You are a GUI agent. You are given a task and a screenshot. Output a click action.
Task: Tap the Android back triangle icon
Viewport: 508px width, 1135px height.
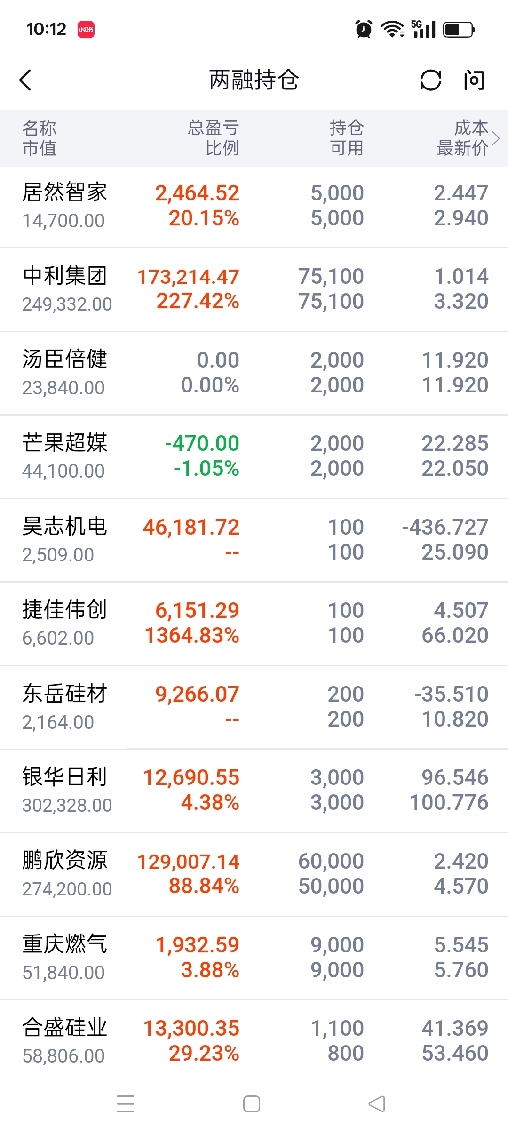point(377,1103)
